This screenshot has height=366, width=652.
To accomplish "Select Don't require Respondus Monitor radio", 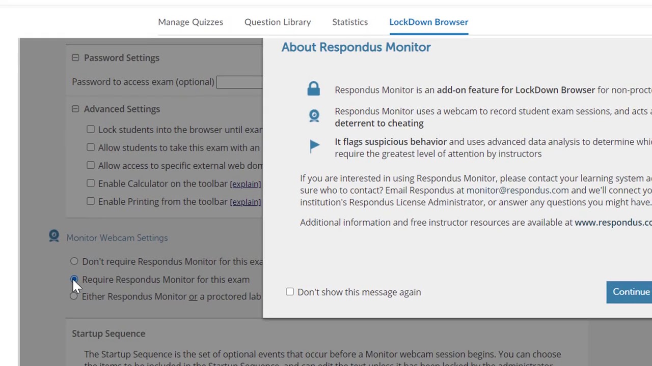I will [x=74, y=261].
